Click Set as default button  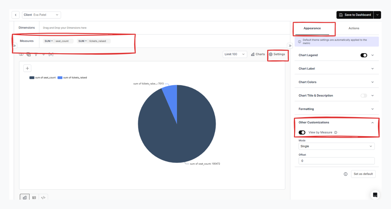[363, 174]
